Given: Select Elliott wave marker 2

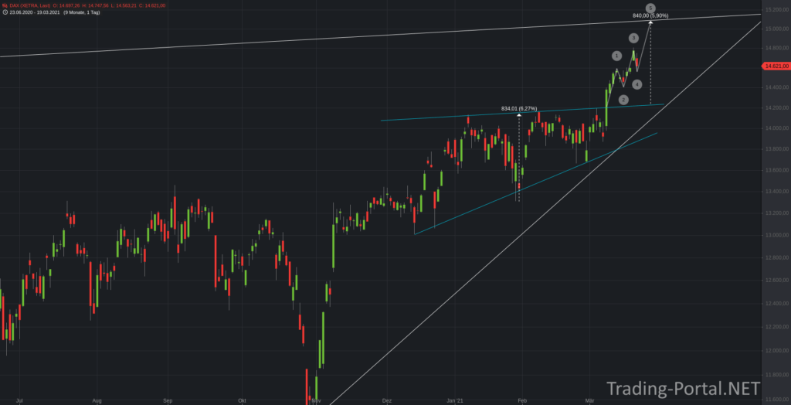Looking at the screenshot, I should (x=623, y=100).
